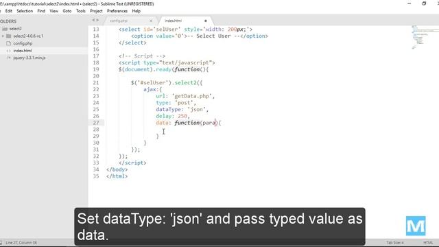Click the '#selUser' selector string

tap(153, 82)
